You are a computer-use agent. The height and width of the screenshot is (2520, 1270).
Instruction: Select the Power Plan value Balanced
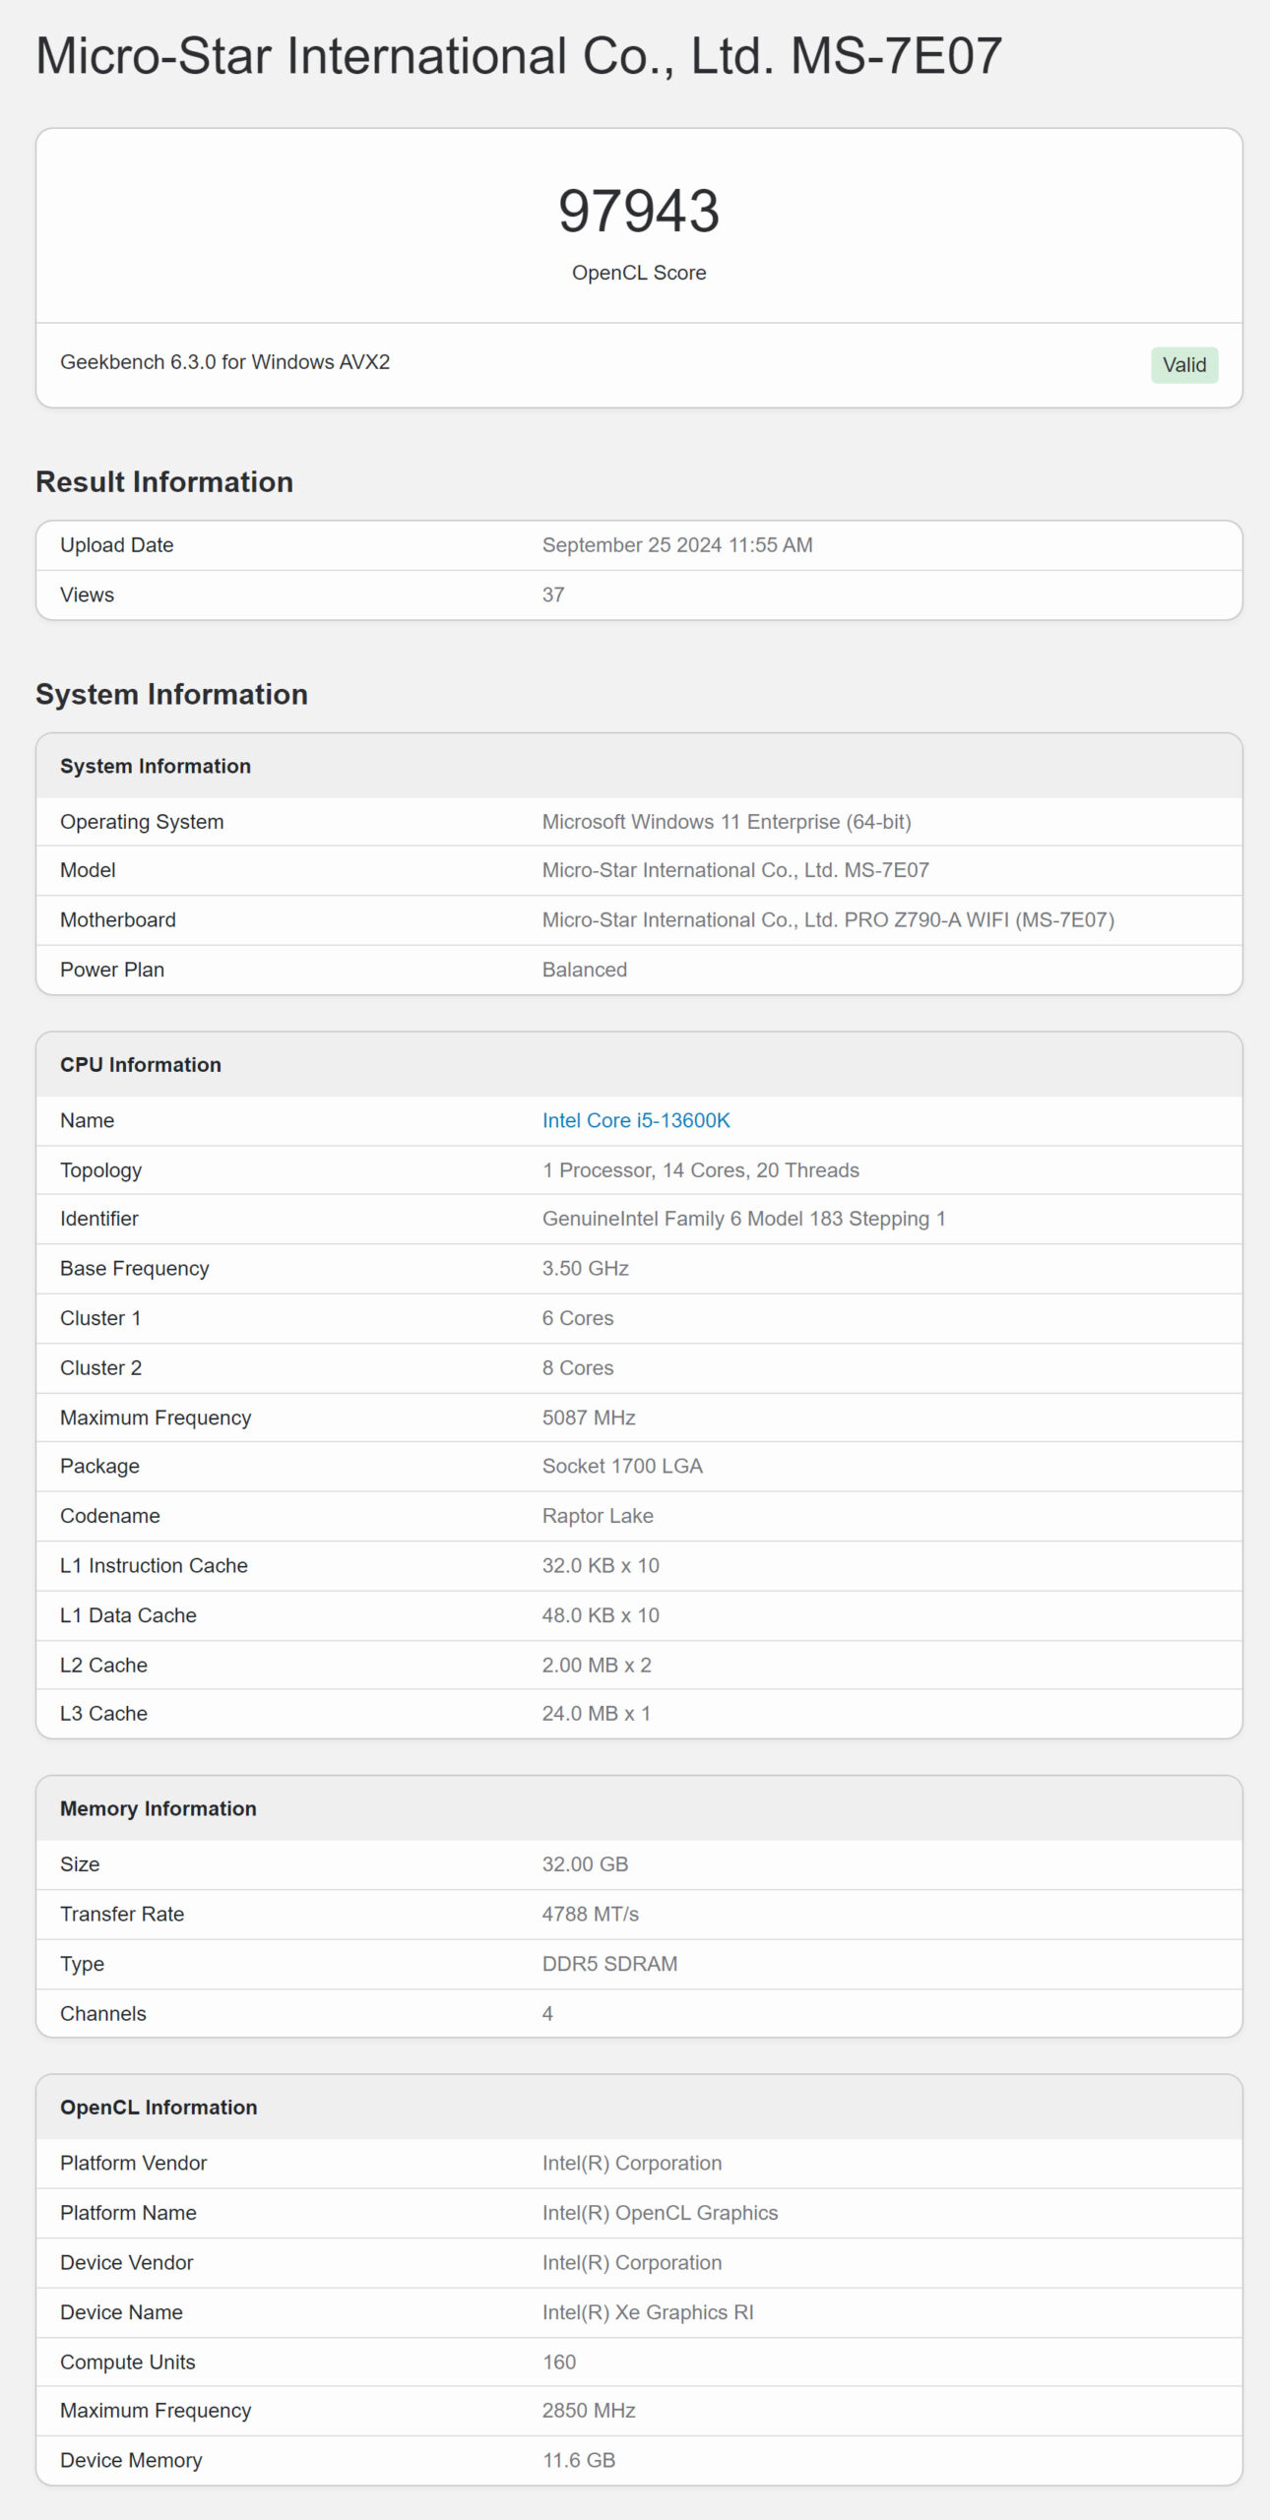coord(585,970)
